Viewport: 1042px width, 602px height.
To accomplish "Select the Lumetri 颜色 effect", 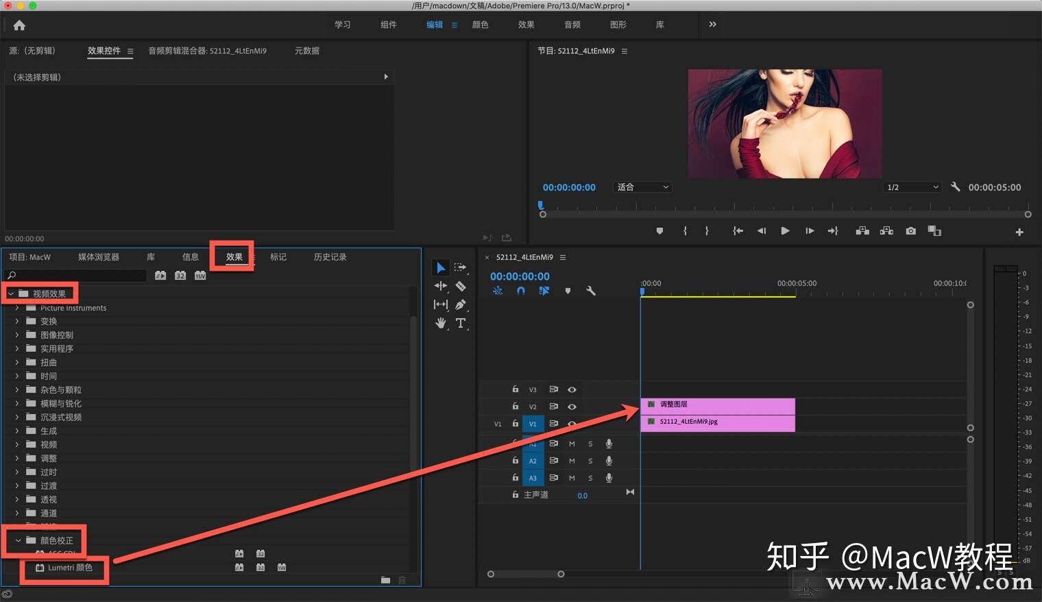I will pos(67,568).
